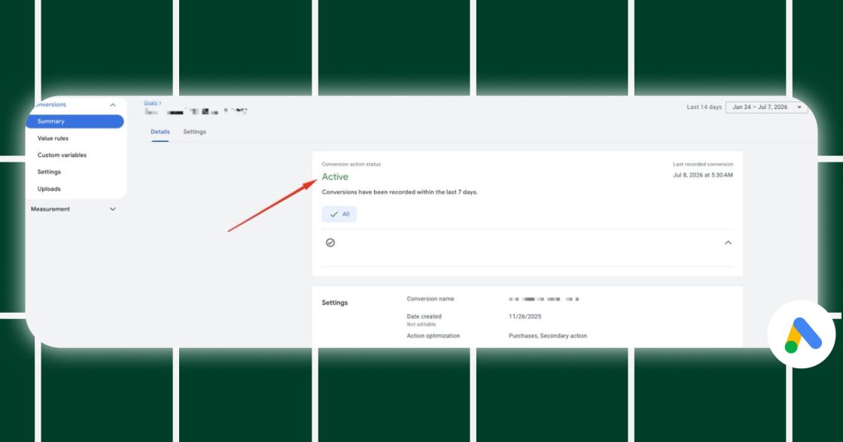
Task: Expand the Measurement sidebar section
Action: pos(112,209)
